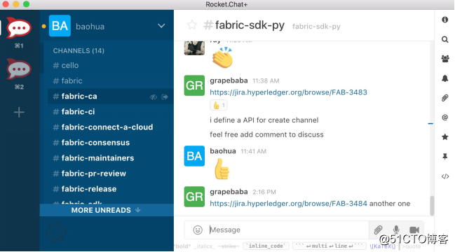This screenshot has height=252, width=455.
Task: Click grapebaba GR avatar at 11:38 AM
Action: (194, 85)
